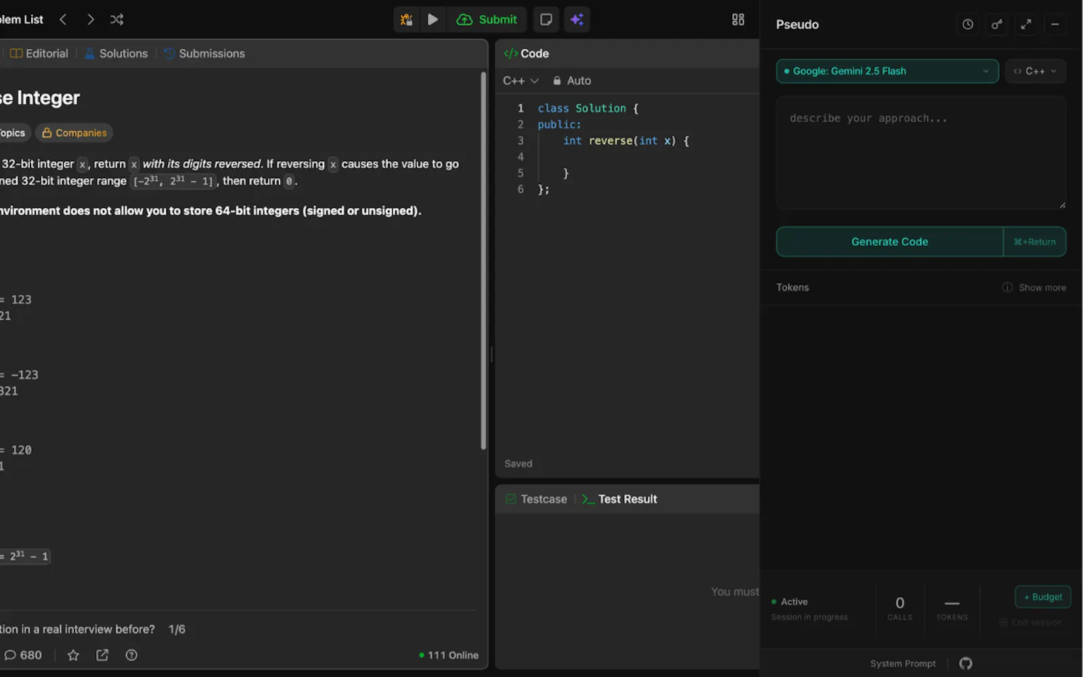Expand the Pseudo panel
The width and height of the screenshot is (1083, 677).
coord(1026,24)
